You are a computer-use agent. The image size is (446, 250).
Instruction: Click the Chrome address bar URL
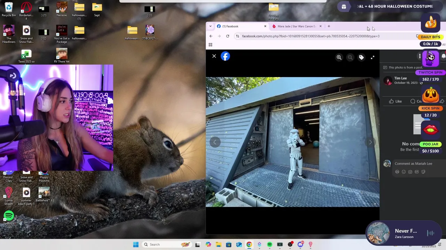(x=311, y=36)
